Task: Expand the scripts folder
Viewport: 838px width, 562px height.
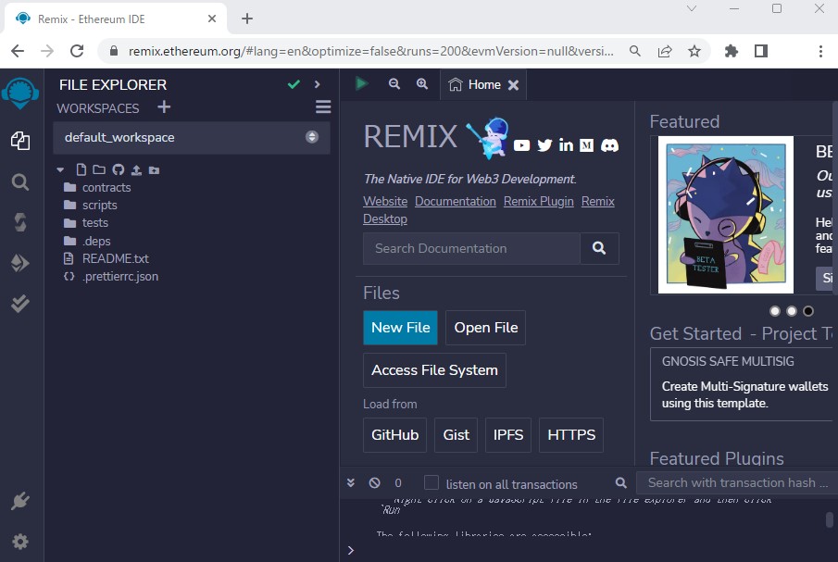Action: [x=99, y=206]
